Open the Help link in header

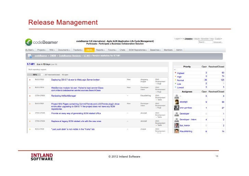212,39
